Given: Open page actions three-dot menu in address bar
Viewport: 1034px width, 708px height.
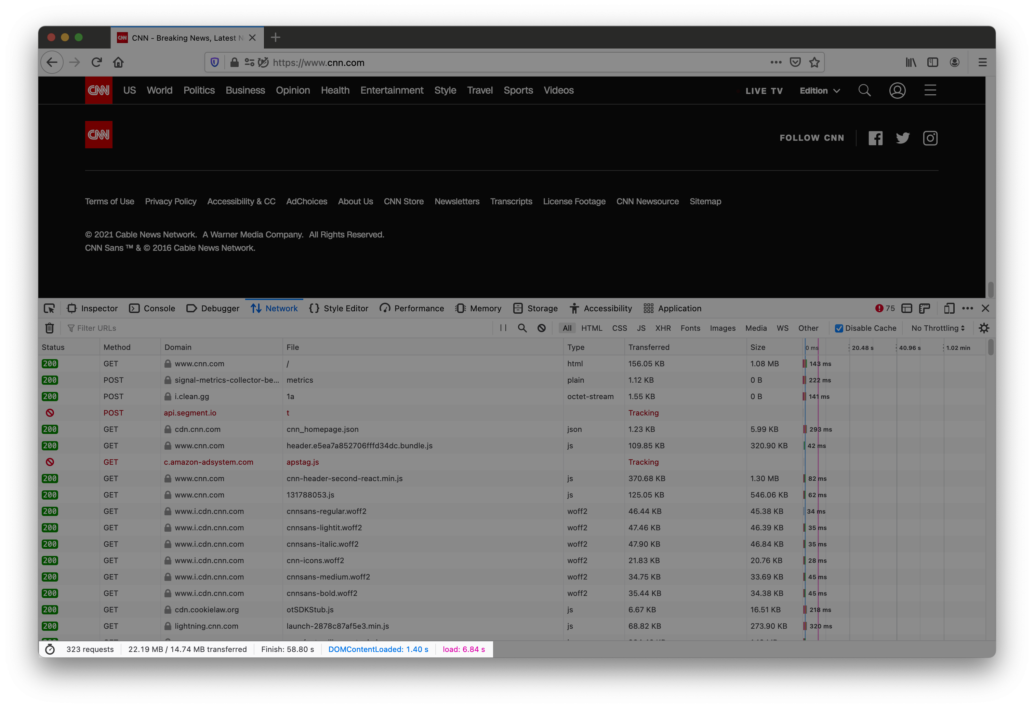Looking at the screenshot, I should pyautogui.click(x=776, y=62).
